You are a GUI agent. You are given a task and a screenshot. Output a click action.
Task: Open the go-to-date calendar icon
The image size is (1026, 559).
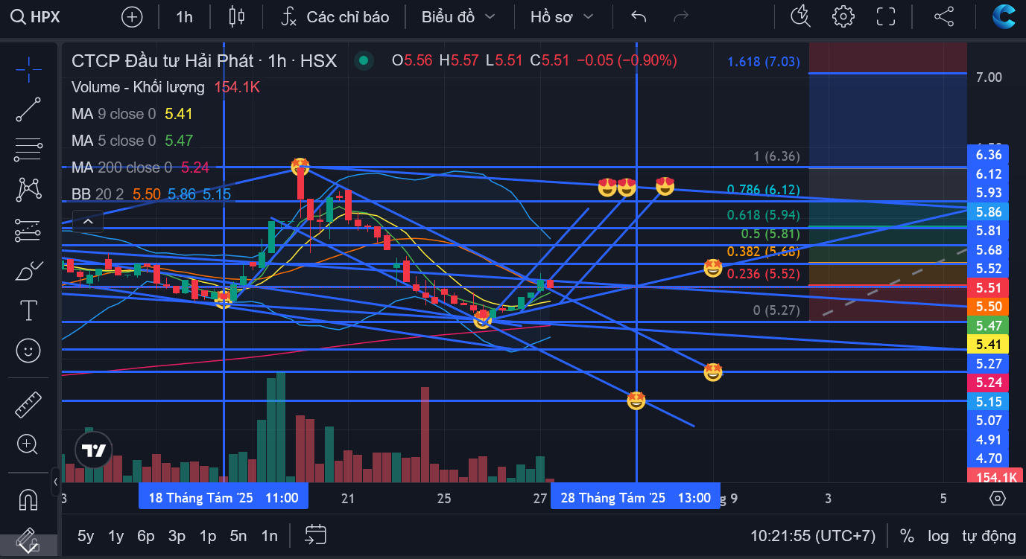tap(316, 534)
